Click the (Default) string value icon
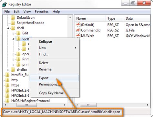The width and height of the screenshot is (153, 117). click(78, 25)
